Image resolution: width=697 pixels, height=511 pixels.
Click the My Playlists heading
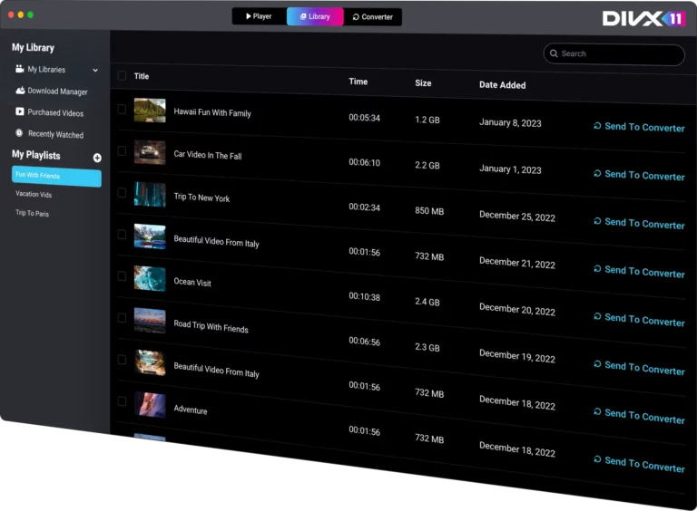coord(36,155)
